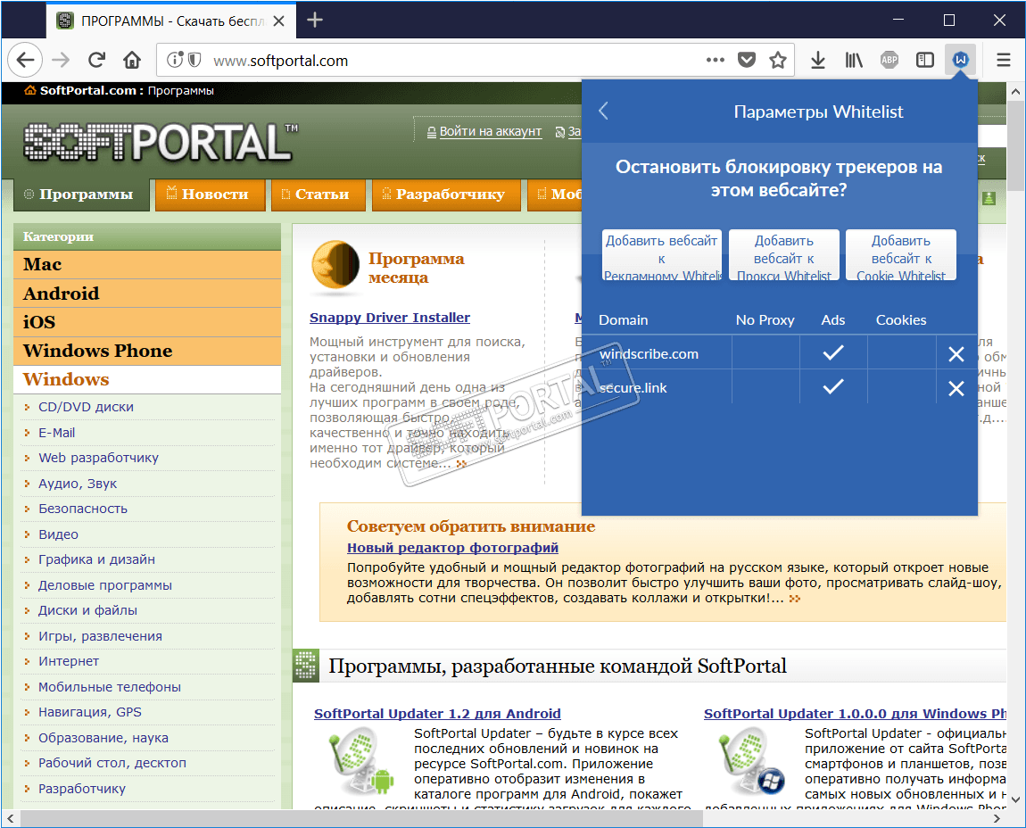Open Новый редактор фотографий link
Viewport: 1026px width, 828px height.
tap(452, 548)
